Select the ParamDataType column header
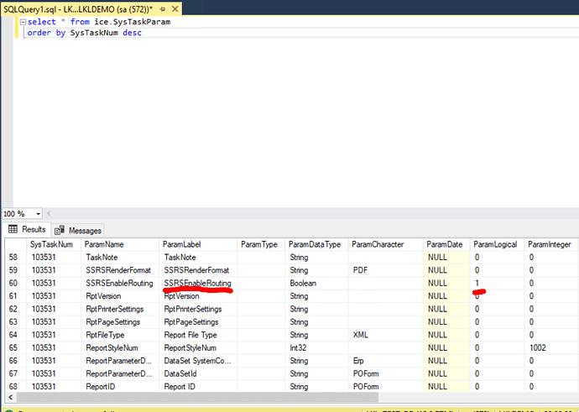Screen dimensions: 579x412 point(316,244)
